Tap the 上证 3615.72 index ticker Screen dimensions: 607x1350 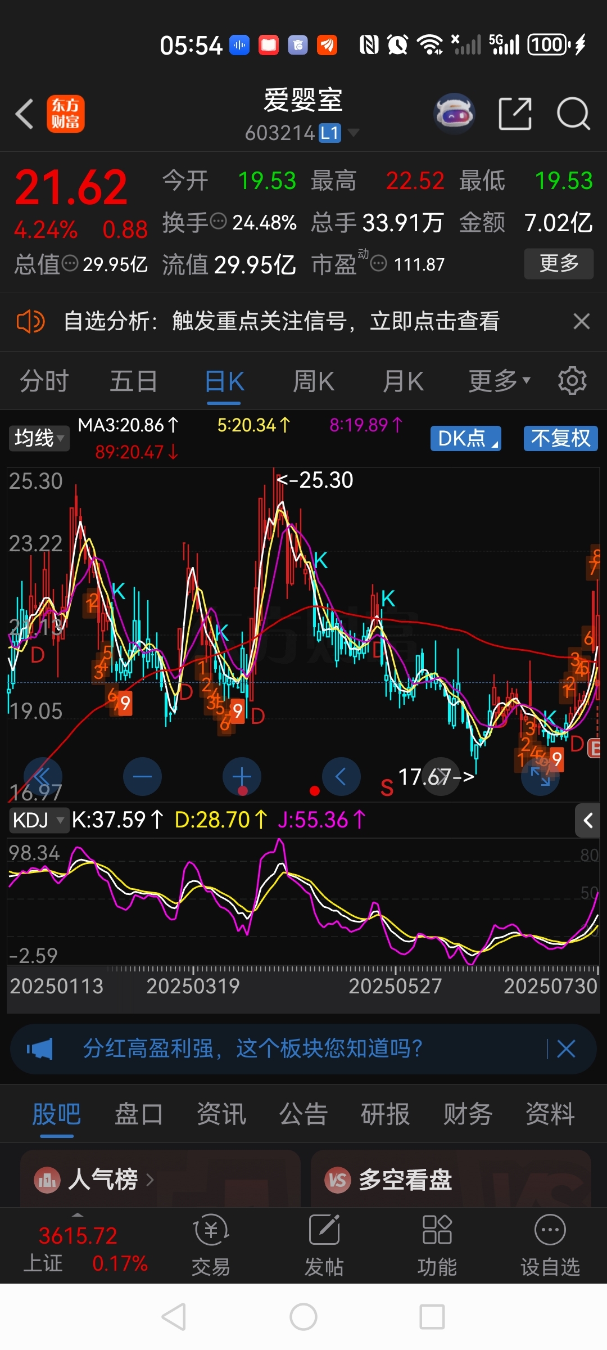84,1249
